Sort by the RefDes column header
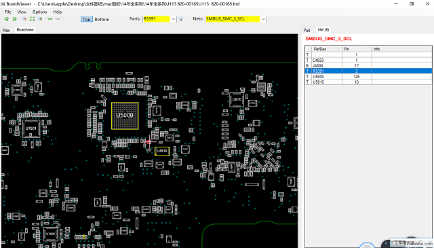The height and width of the screenshot is (248, 434). [327, 49]
